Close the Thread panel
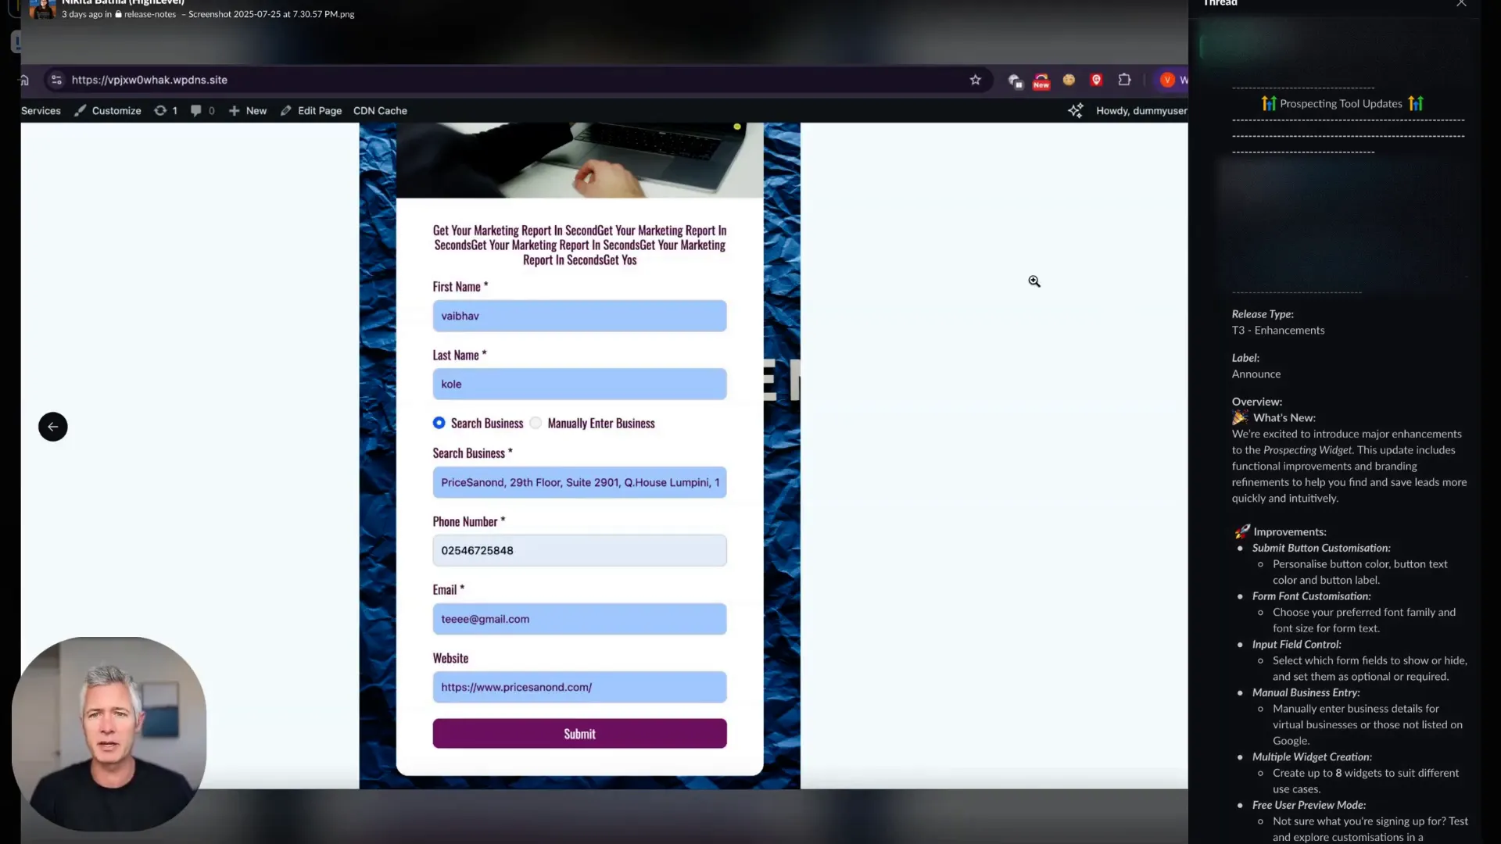This screenshot has width=1501, height=844. coord(1461,3)
